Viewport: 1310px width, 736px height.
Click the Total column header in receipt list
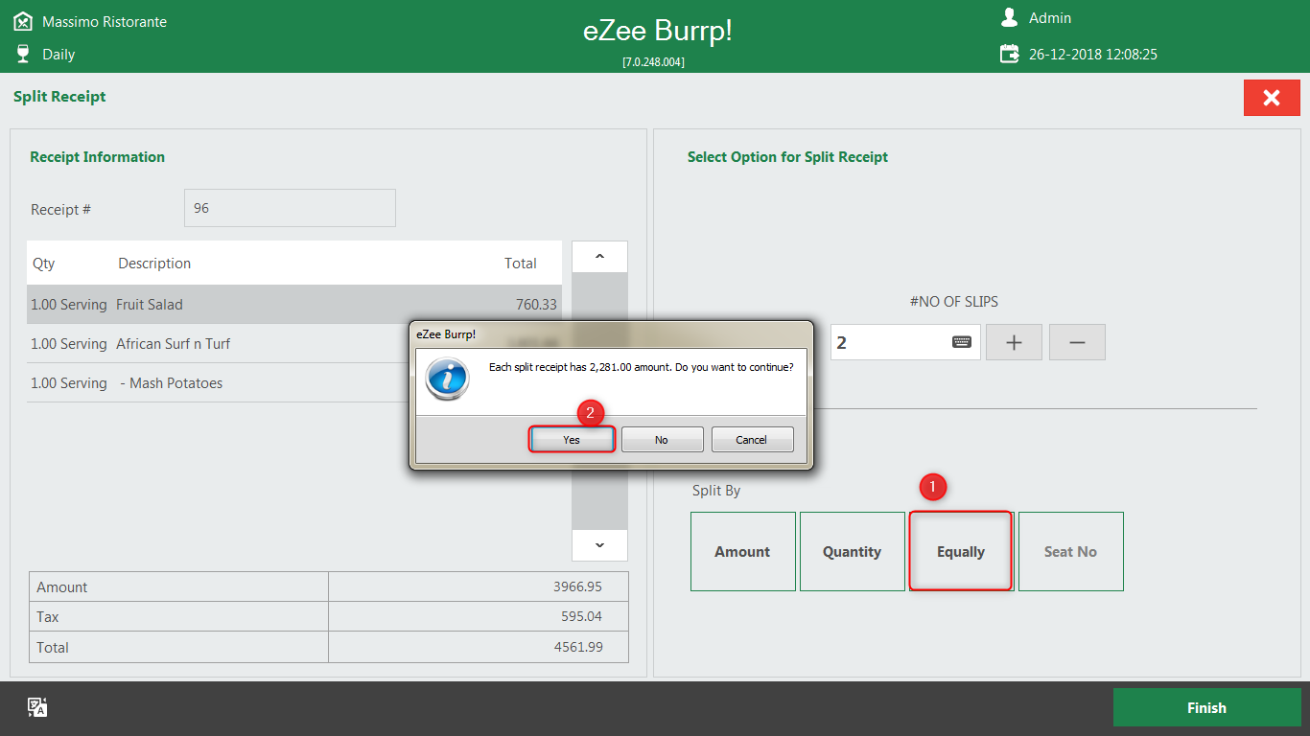(521, 264)
